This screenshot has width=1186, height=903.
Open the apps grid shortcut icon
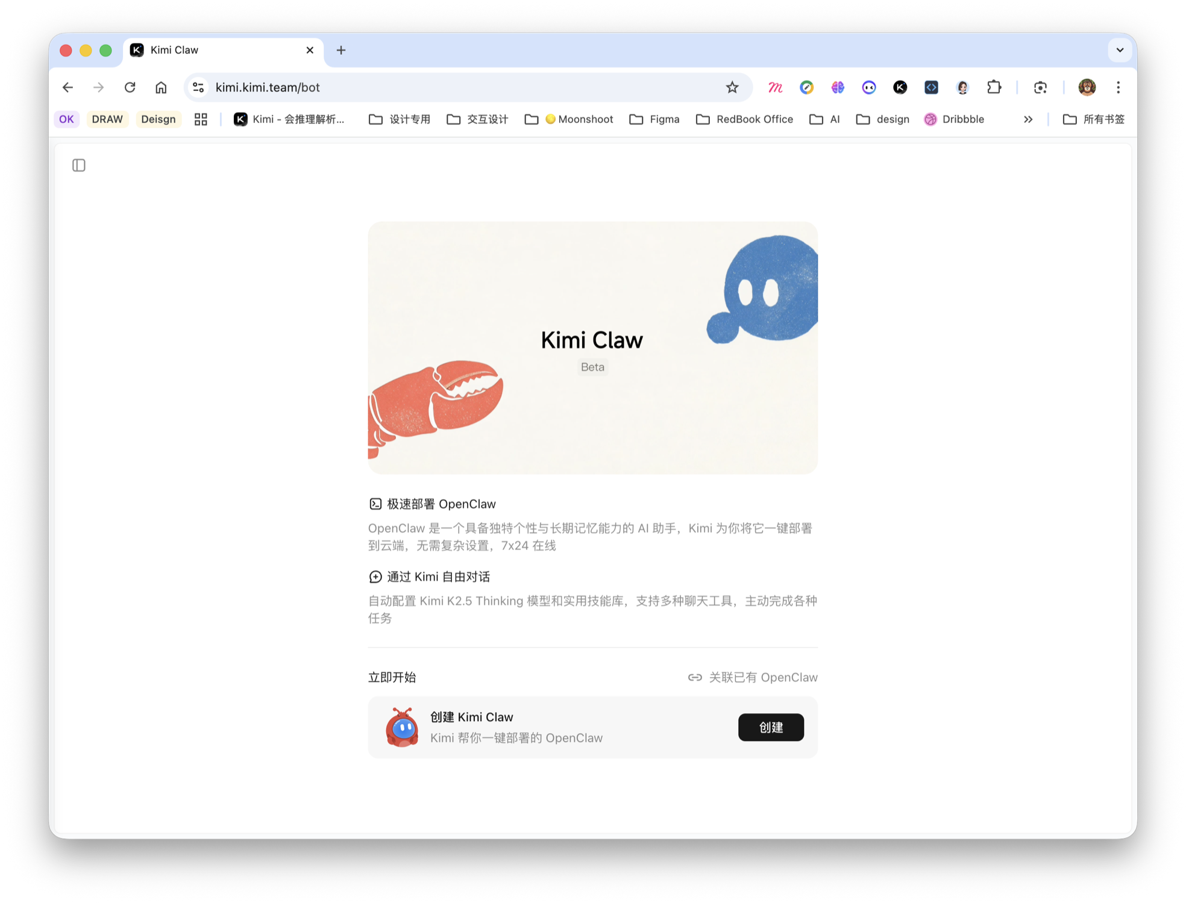[201, 119]
